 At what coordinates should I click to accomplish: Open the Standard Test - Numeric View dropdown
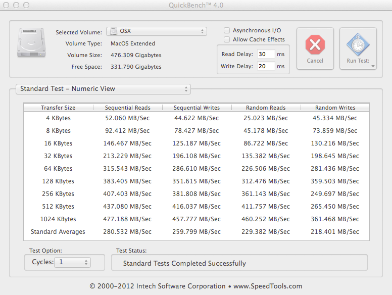pos(103,89)
